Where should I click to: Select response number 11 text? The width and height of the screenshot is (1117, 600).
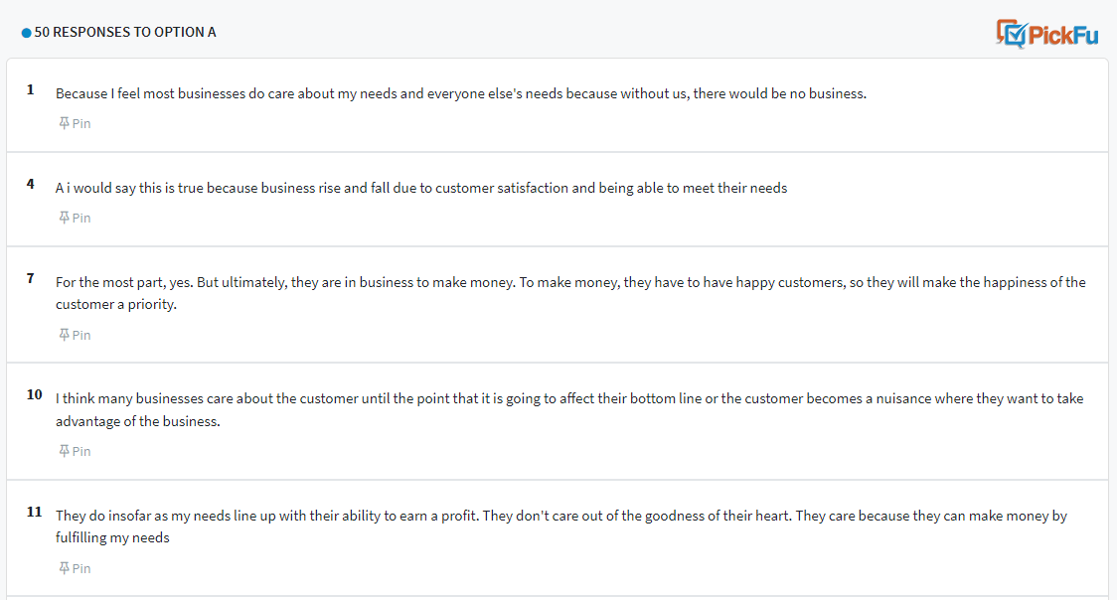coord(561,526)
